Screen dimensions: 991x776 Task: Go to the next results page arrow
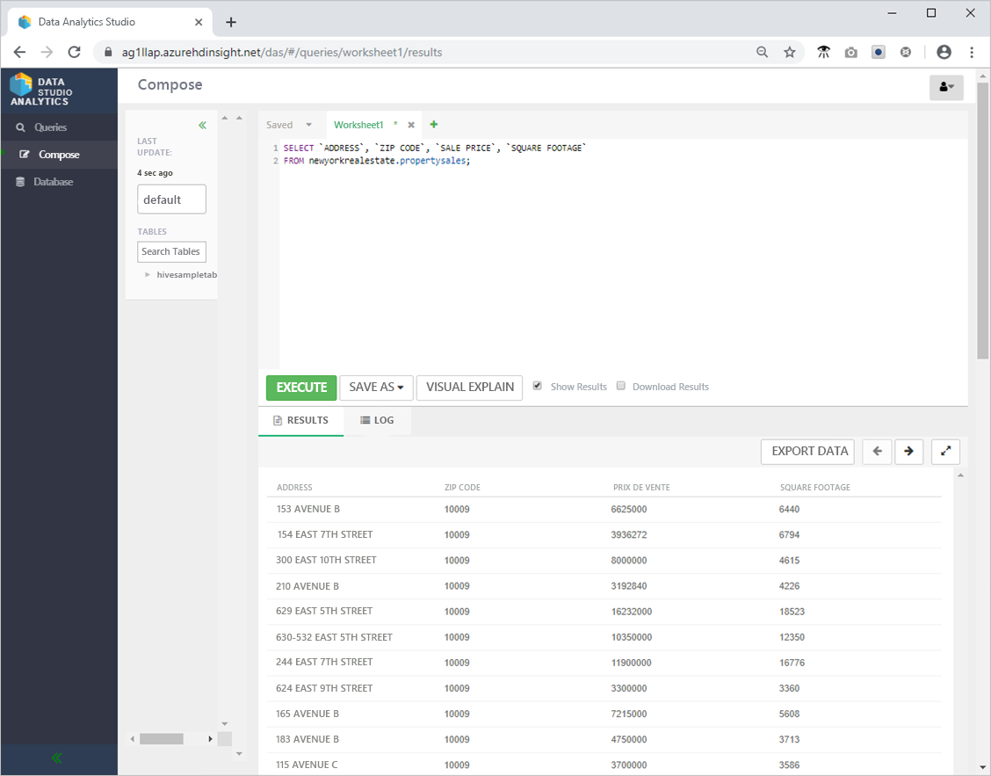tap(908, 451)
